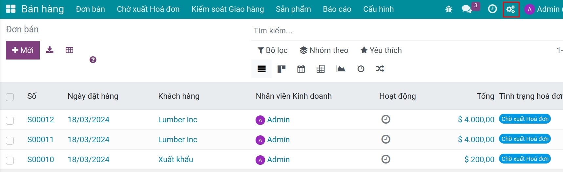The image size is (563, 172).
Task: Switch to the shuffle arrows view
Action: pyautogui.click(x=380, y=69)
